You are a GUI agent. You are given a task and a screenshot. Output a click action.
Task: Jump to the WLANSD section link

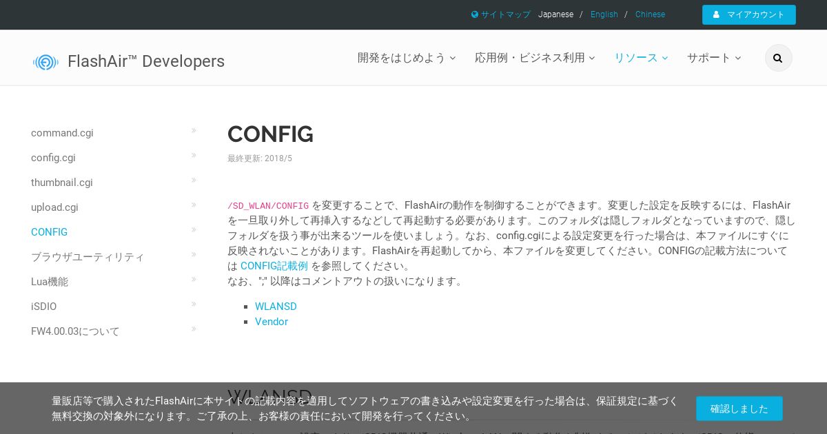click(x=276, y=307)
